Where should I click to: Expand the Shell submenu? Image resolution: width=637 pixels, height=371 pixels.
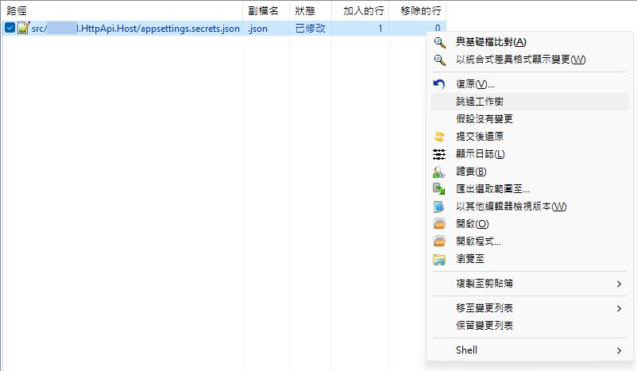click(619, 350)
